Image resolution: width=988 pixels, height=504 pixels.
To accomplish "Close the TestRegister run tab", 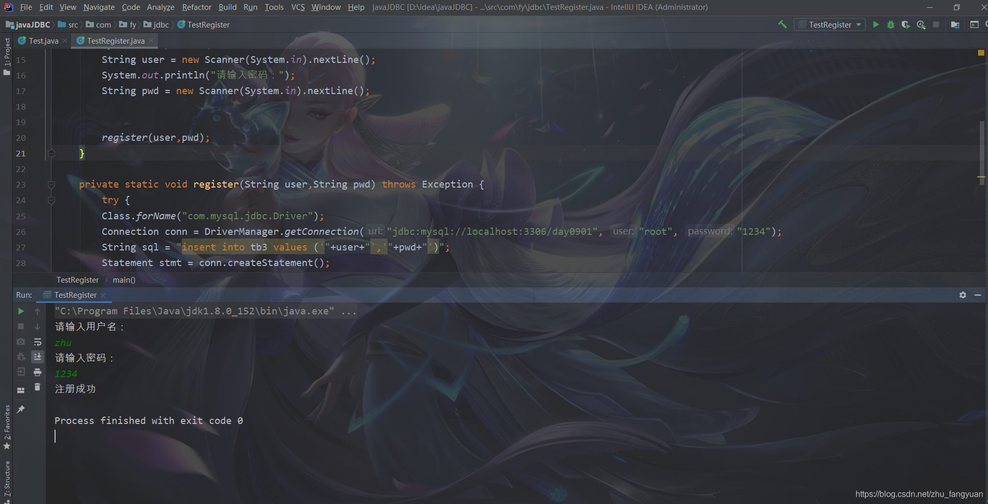I will click(x=103, y=295).
